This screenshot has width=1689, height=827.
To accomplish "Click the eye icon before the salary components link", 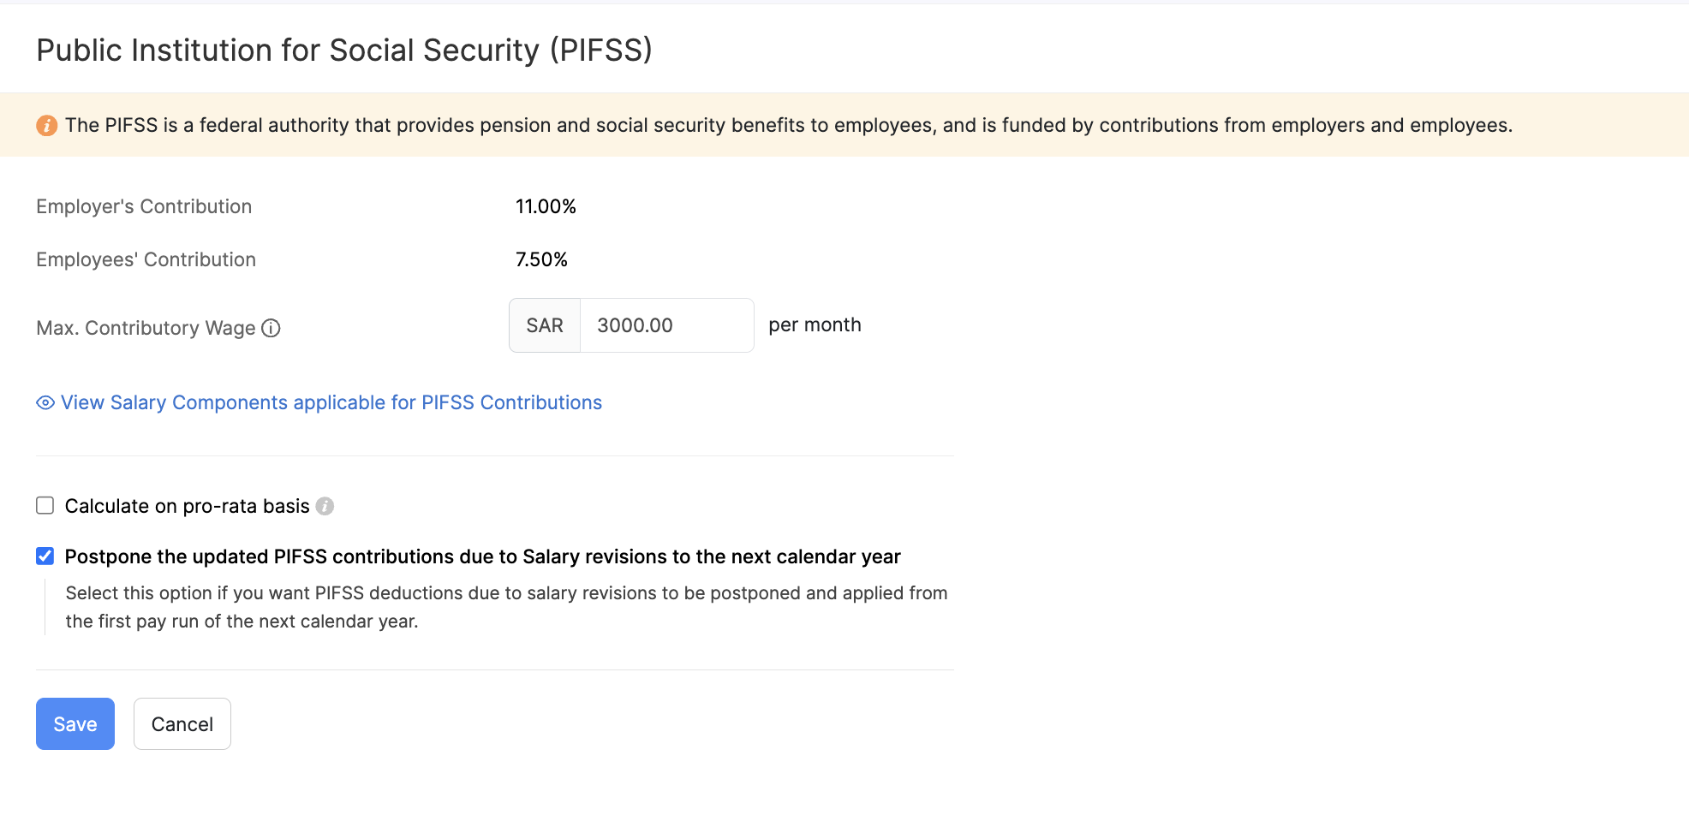I will pos(44,402).
